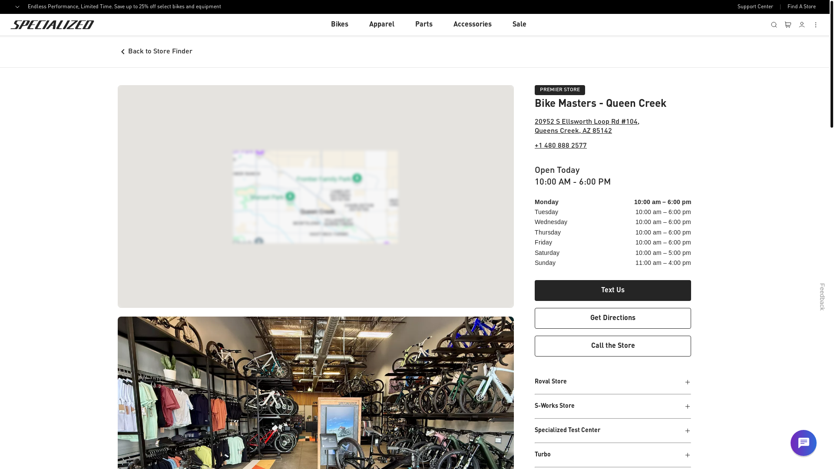
Task: Open the store address link
Action: [587, 126]
